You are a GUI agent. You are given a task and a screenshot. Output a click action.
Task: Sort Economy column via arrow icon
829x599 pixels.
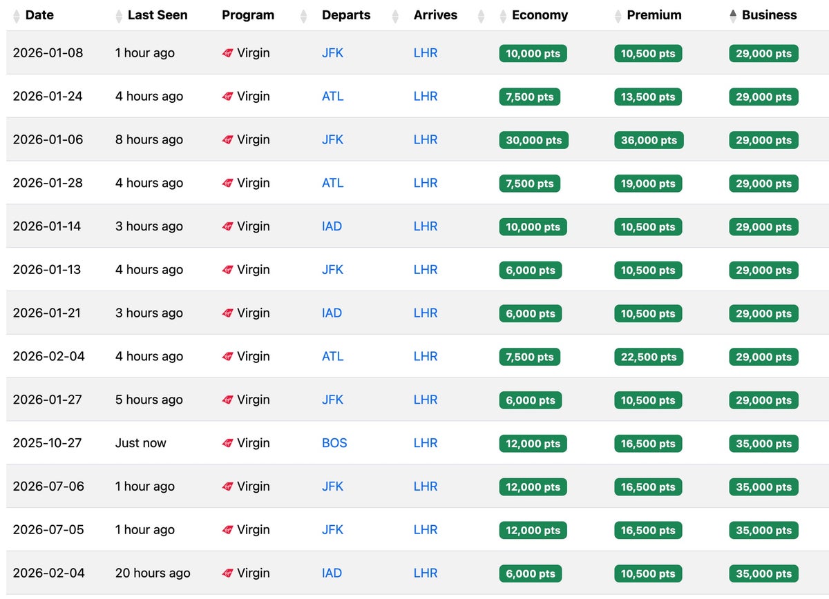(503, 16)
